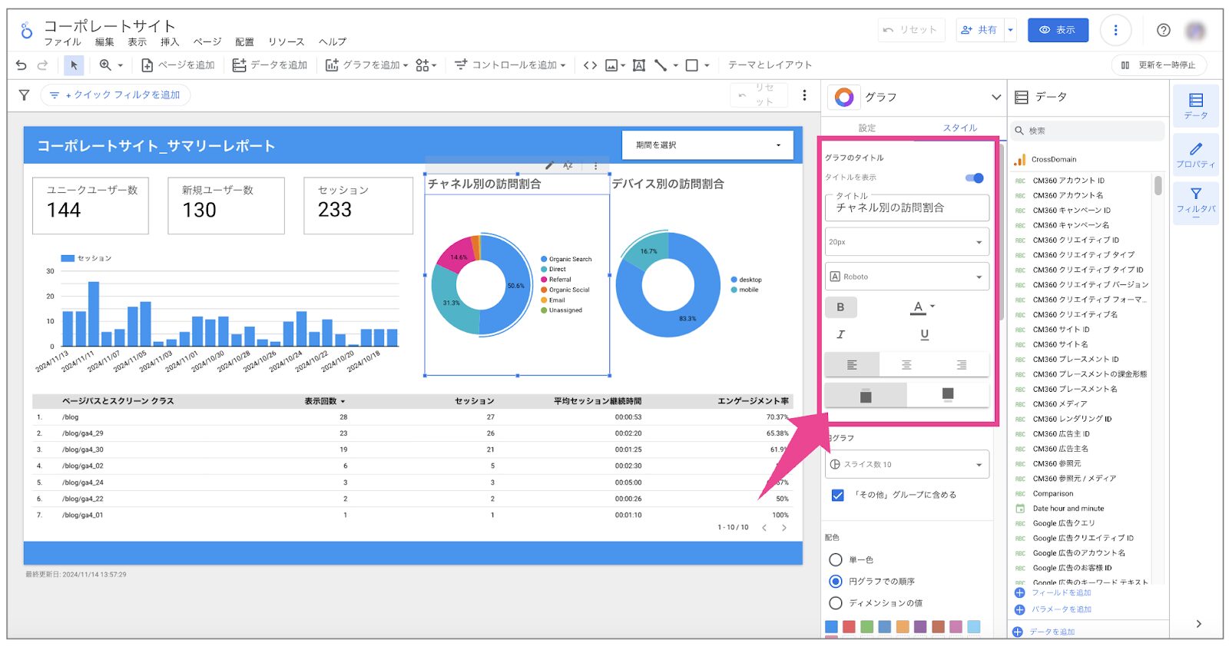Screen dimensions: 1229x647
Task: Uncheck include in Others group checkbox
Action: [x=838, y=495]
